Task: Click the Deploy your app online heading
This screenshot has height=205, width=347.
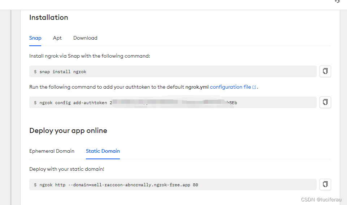Action: point(68,130)
